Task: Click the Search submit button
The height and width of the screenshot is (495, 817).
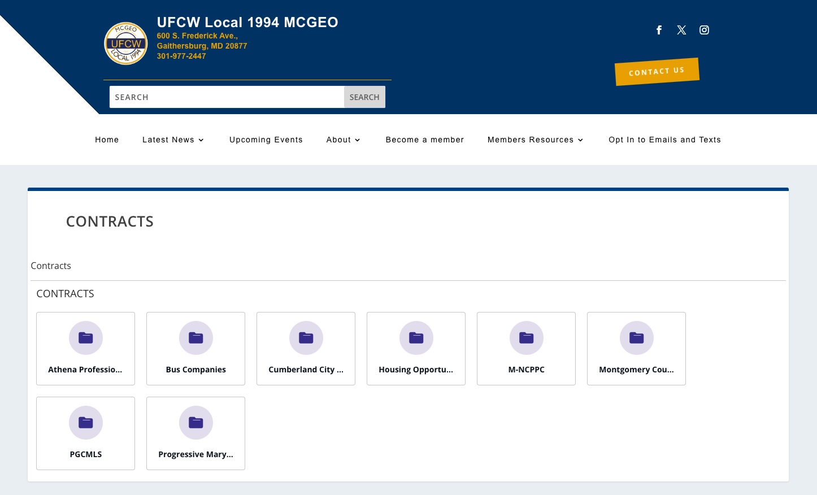Action: tap(364, 97)
